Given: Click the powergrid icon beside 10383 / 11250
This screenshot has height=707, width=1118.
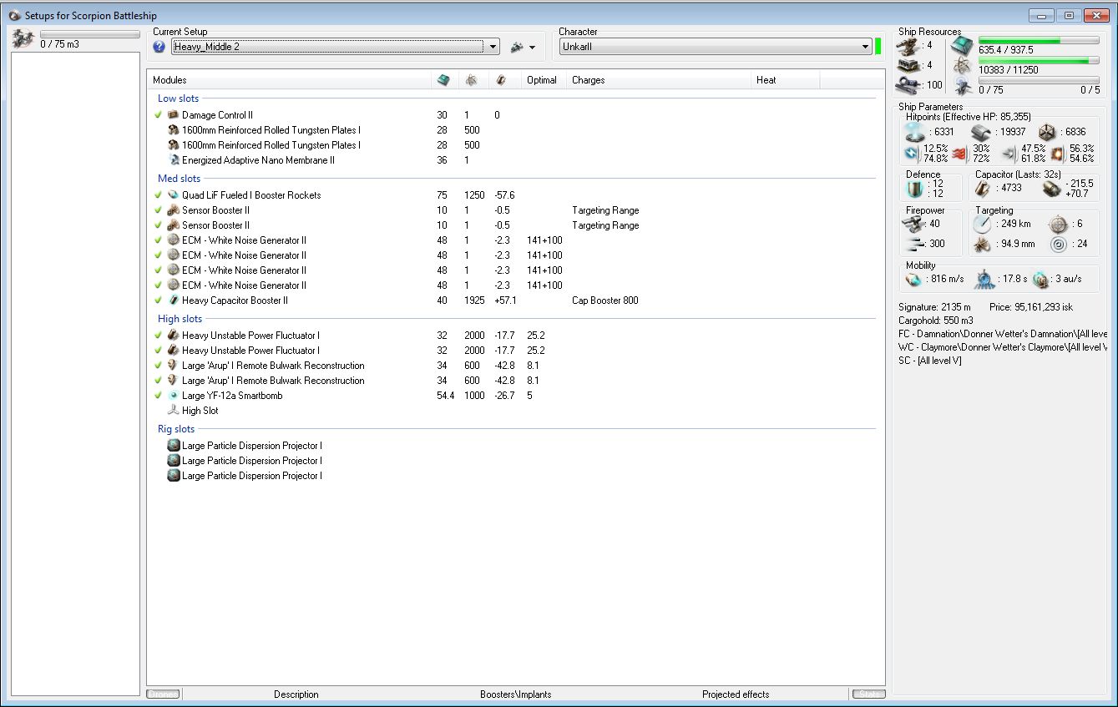Looking at the screenshot, I should [962, 66].
